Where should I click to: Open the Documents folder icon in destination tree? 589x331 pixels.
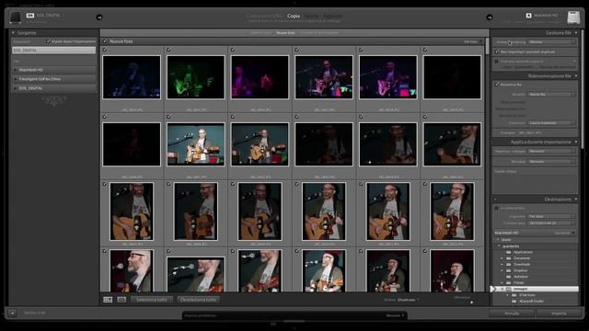(x=509, y=258)
